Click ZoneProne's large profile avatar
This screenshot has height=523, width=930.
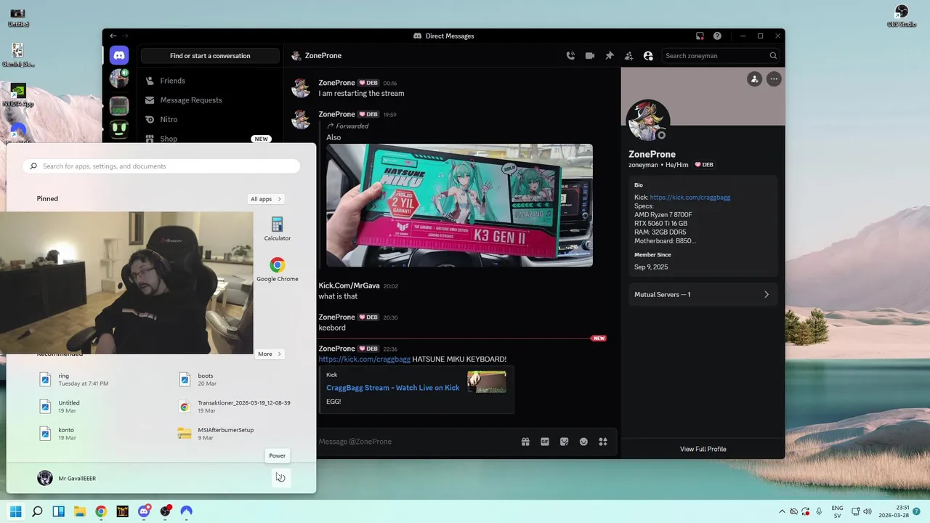tap(647, 121)
